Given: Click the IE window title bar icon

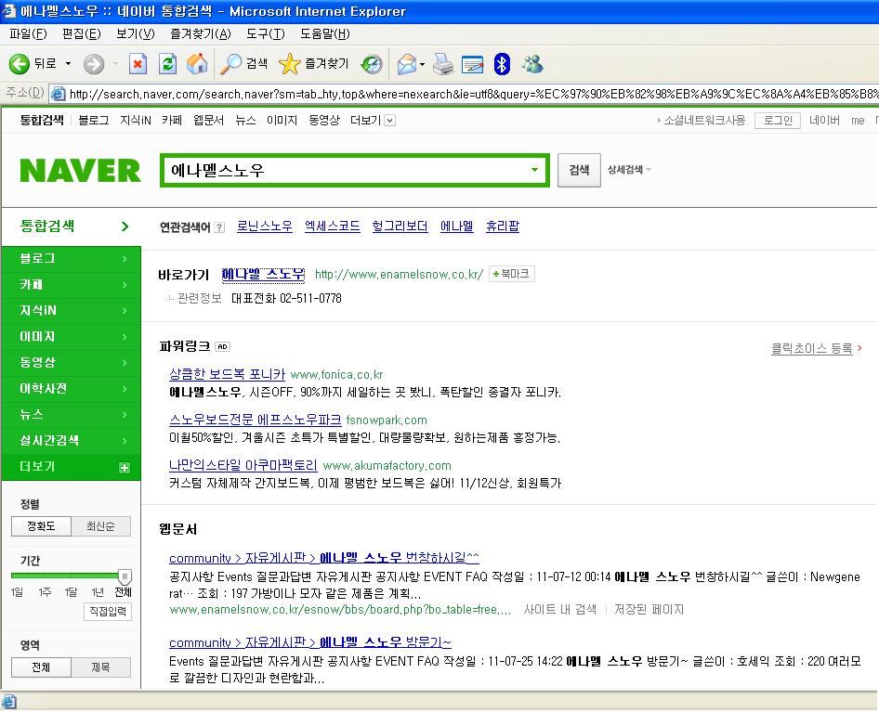Looking at the screenshot, I should pos(8,10).
